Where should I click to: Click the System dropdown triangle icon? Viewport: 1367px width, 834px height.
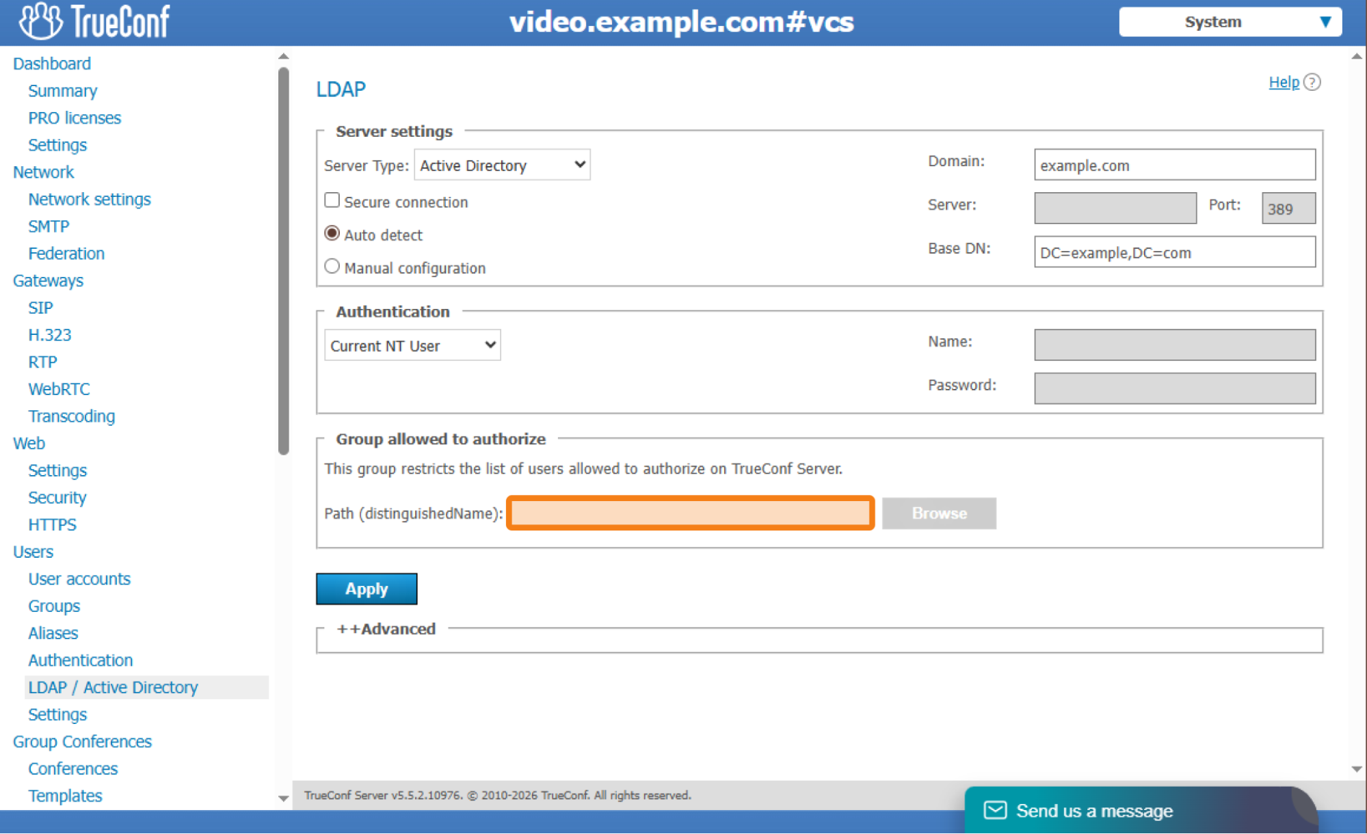tap(1325, 22)
